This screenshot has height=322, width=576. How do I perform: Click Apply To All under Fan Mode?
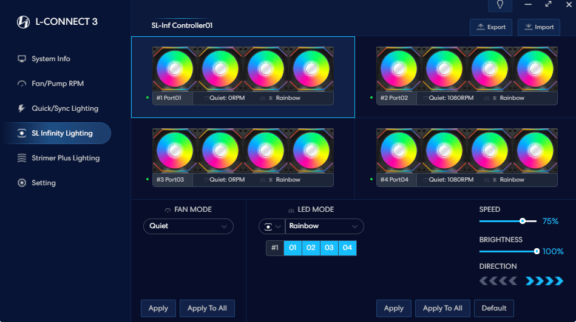point(207,308)
